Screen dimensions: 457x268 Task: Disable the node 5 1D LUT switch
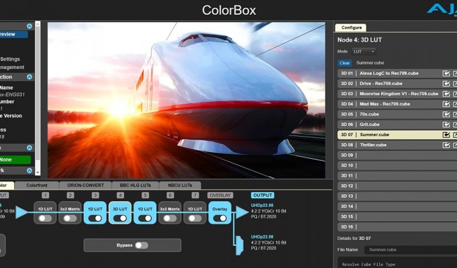tap(145, 218)
